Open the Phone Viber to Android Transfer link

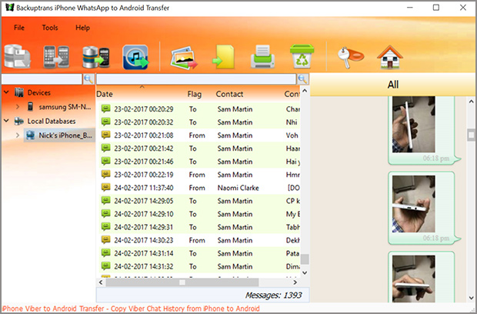tap(131, 309)
